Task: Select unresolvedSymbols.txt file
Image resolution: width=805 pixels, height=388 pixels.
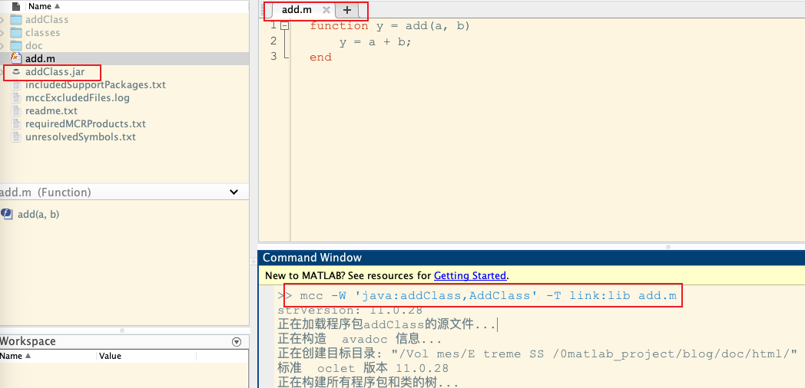Action: [81, 136]
